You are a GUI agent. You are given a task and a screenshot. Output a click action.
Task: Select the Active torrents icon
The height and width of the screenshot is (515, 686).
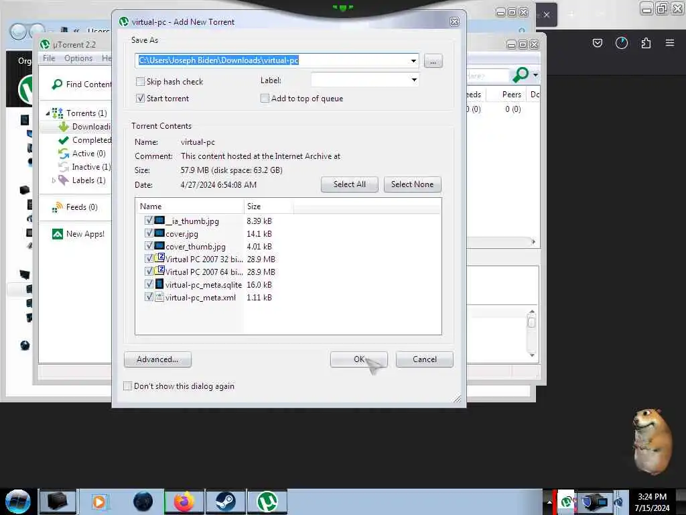point(64,154)
